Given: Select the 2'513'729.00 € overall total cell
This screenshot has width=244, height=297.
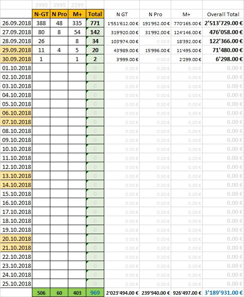Looking at the screenshot, I should [x=223, y=23].
